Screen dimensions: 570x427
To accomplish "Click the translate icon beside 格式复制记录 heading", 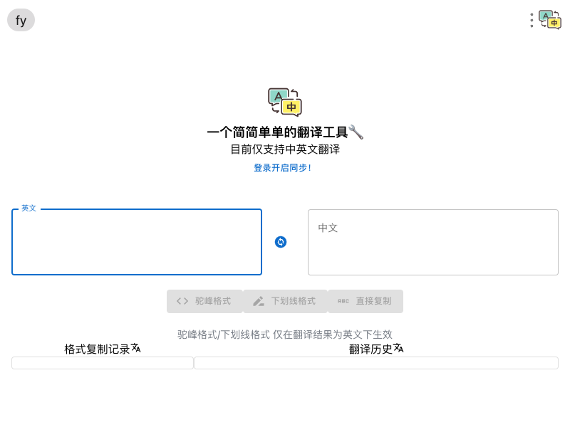I will [137, 348].
